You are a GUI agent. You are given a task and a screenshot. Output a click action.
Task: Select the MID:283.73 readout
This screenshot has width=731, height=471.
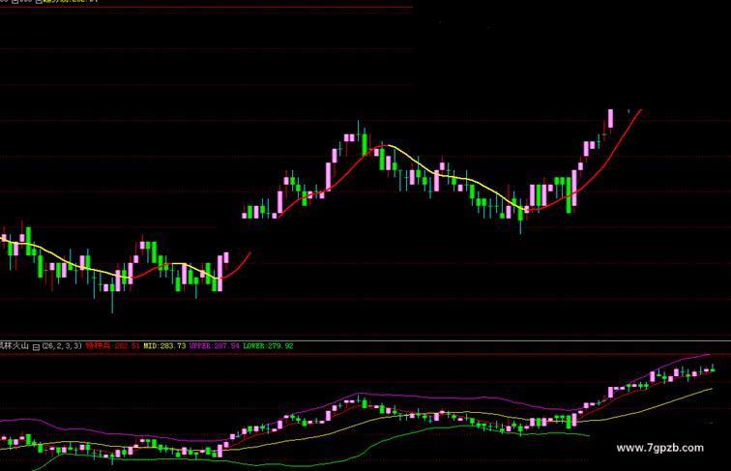tap(164, 346)
